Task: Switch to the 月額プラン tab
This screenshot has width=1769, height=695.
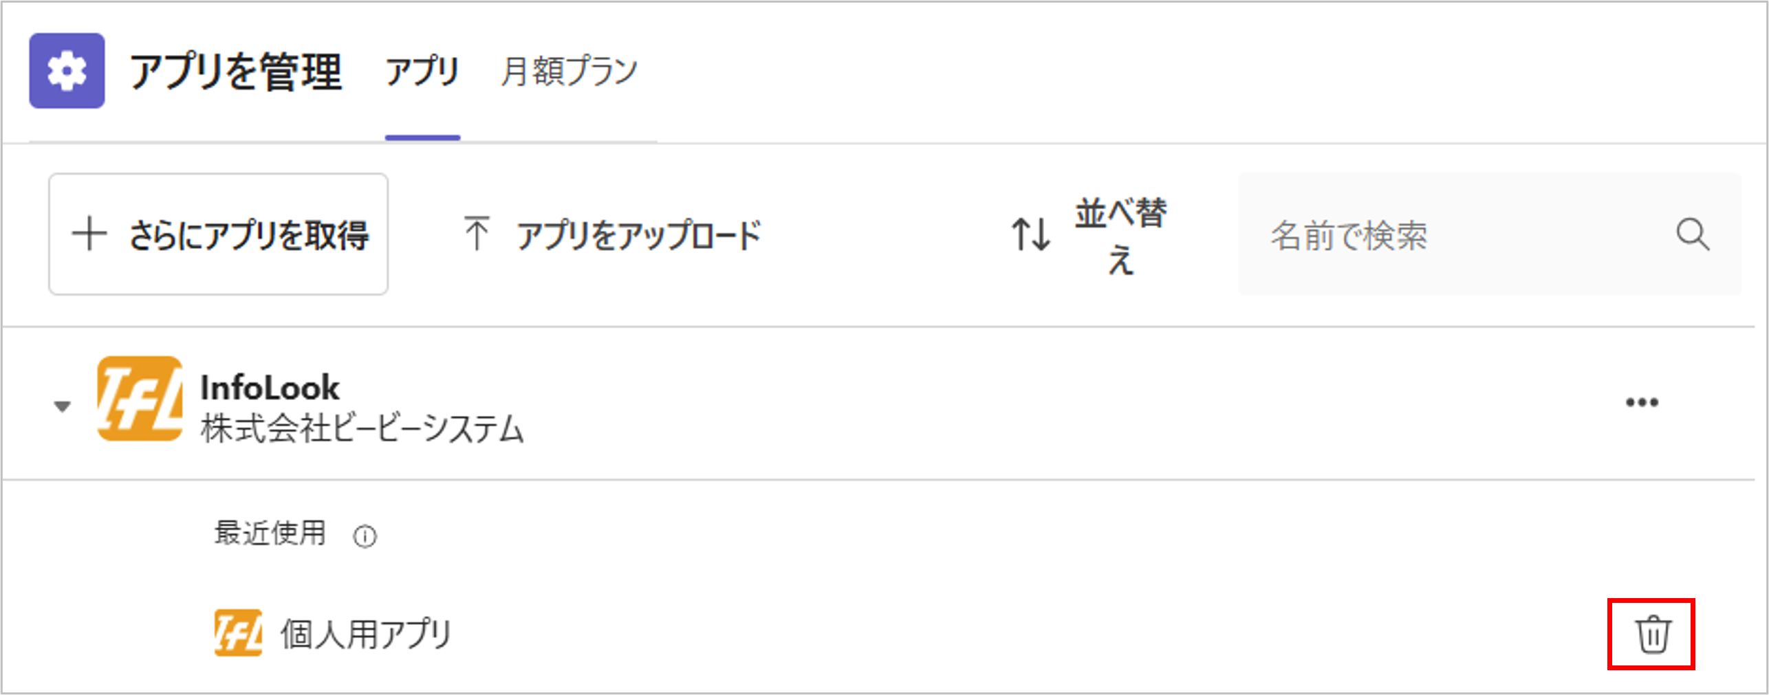Action: (x=569, y=71)
